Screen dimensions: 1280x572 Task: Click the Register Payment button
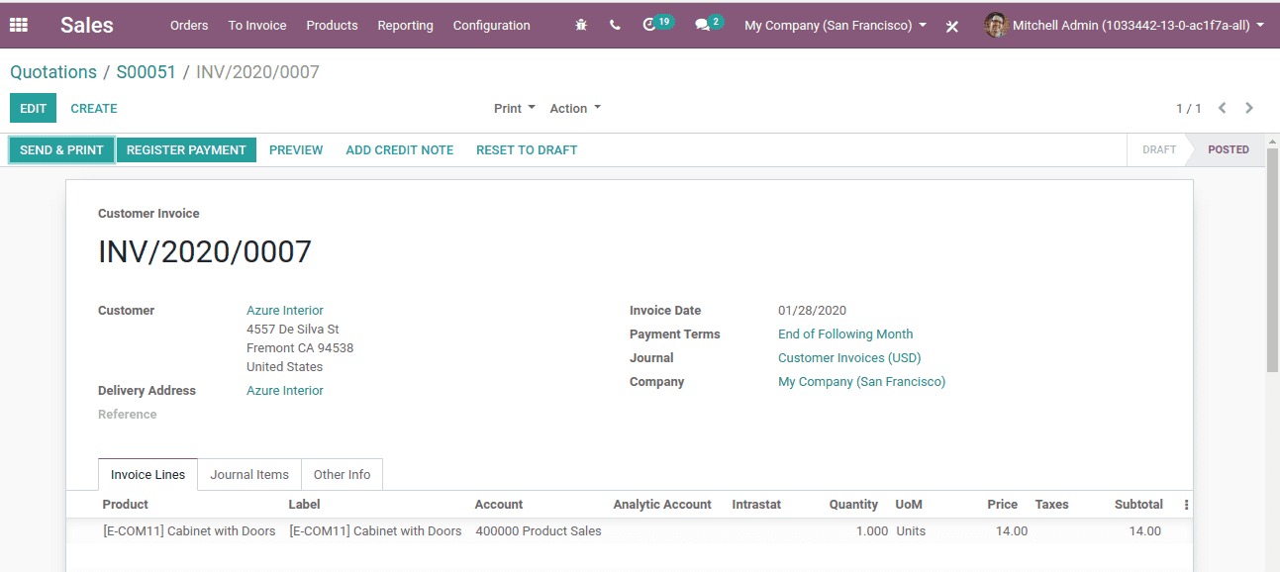(x=186, y=150)
